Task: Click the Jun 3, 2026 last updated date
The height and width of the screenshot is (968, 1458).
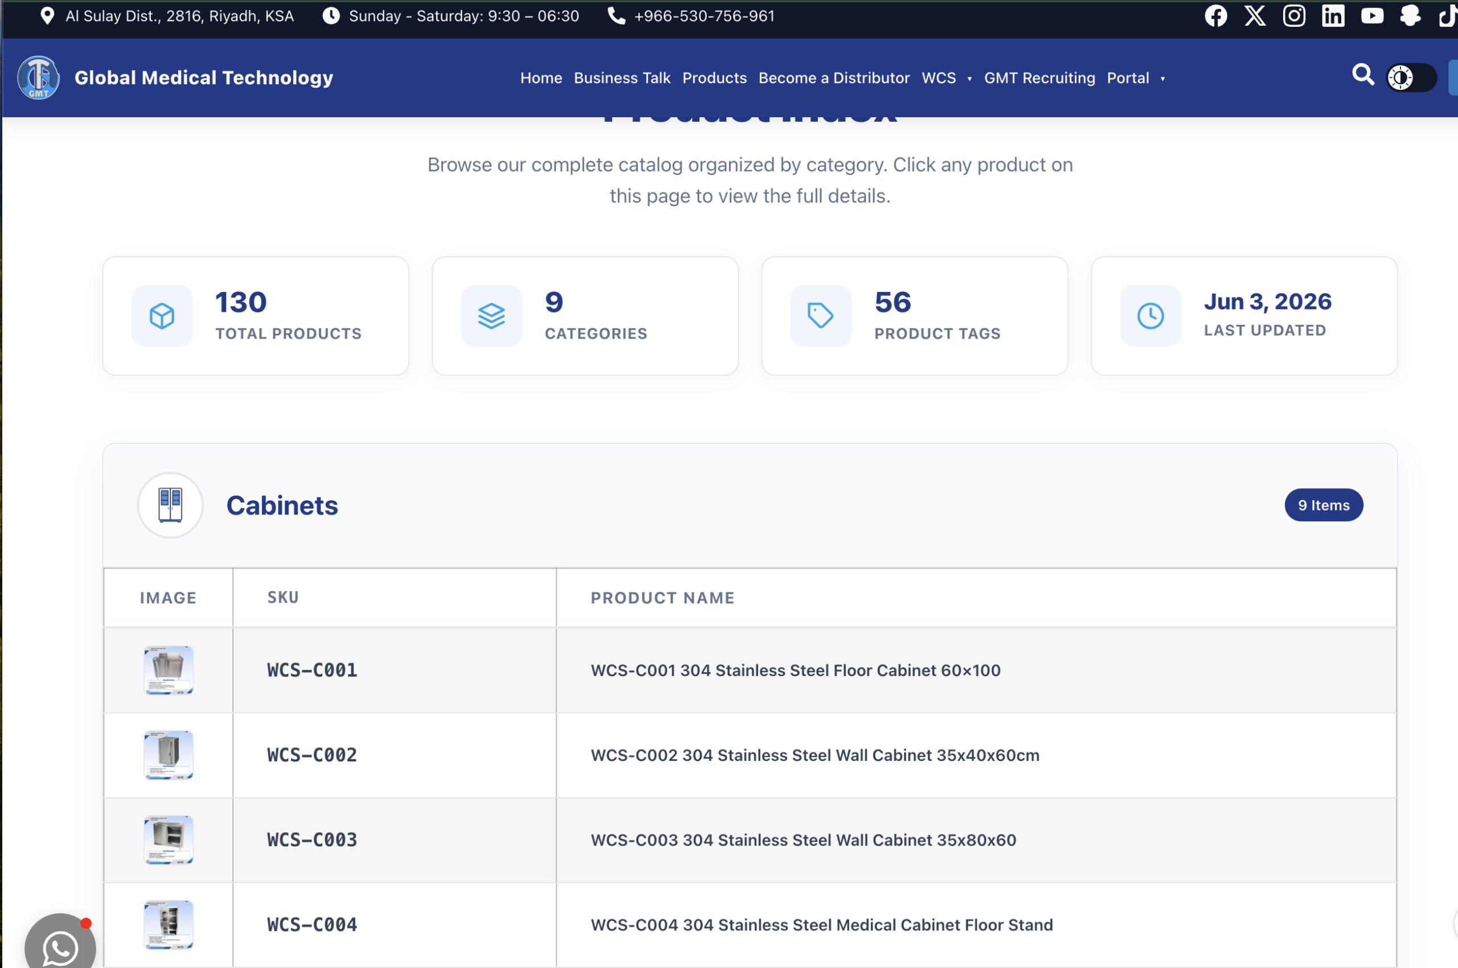Action: (x=1267, y=301)
